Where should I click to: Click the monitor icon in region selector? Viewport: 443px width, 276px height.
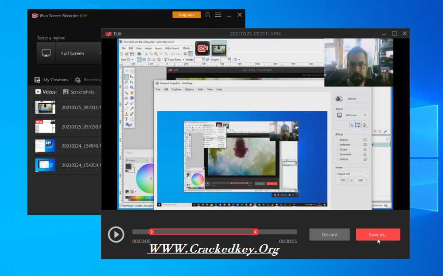(x=46, y=53)
